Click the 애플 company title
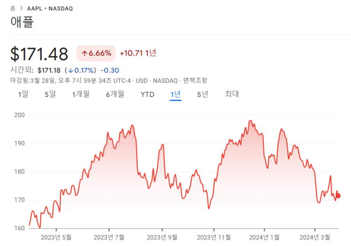This screenshot has width=351, height=246. coord(22,22)
